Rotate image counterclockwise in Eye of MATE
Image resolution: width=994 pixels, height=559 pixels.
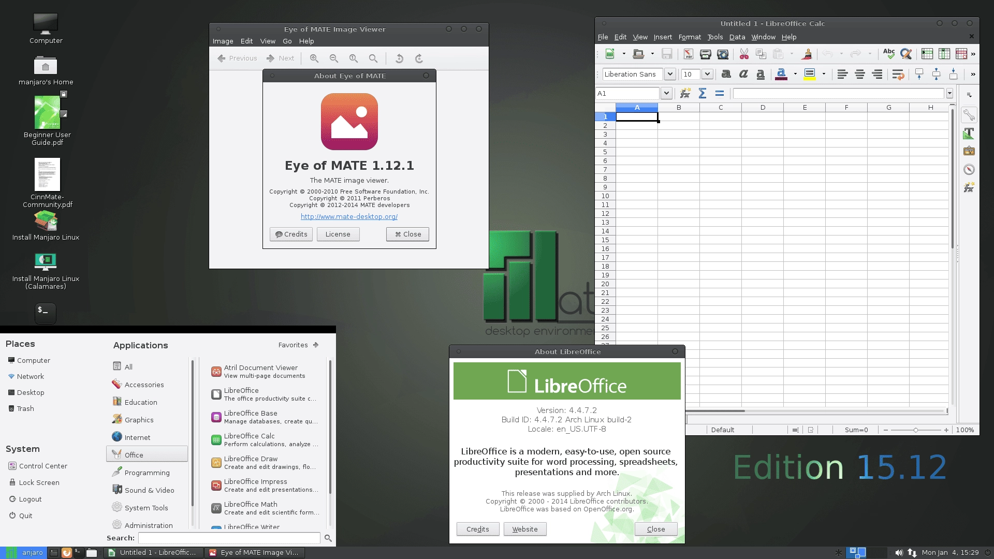399,58
